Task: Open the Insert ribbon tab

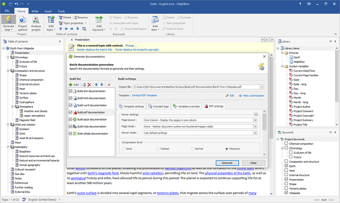Action: [x=48, y=11]
